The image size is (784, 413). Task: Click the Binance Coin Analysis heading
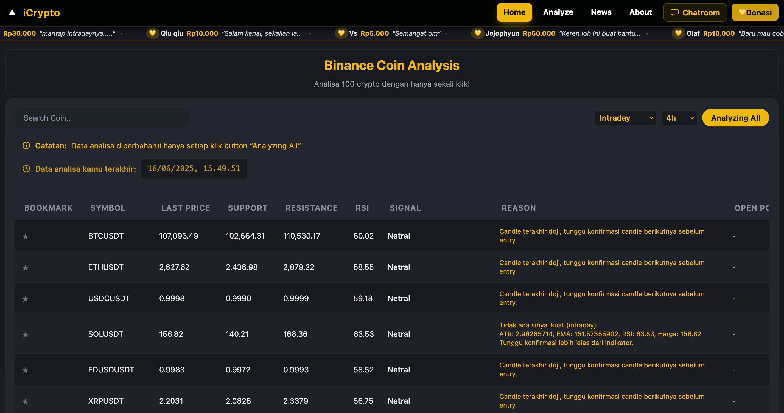(x=392, y=65)
